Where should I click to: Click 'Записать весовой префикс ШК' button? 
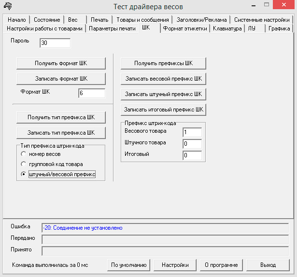[163, 79]
